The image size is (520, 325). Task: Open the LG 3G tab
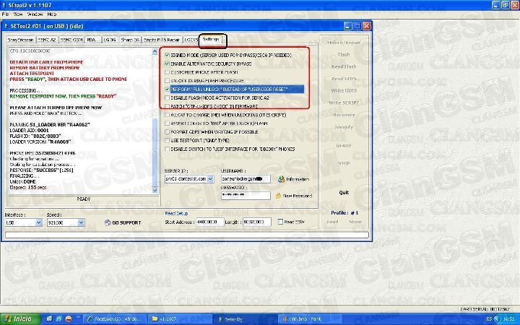click(x=110, y=40)
